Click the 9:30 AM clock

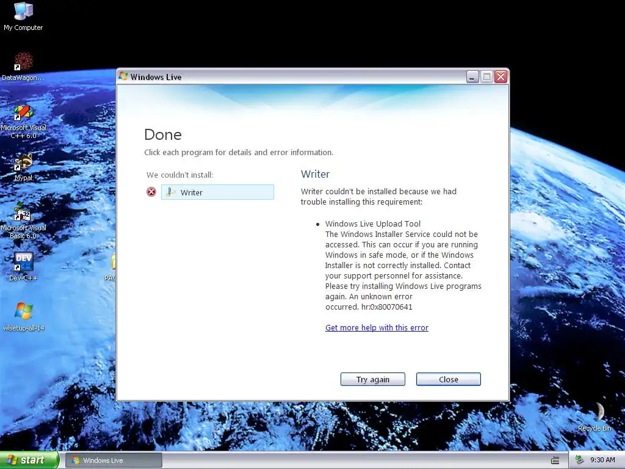(x=602, y=460)
